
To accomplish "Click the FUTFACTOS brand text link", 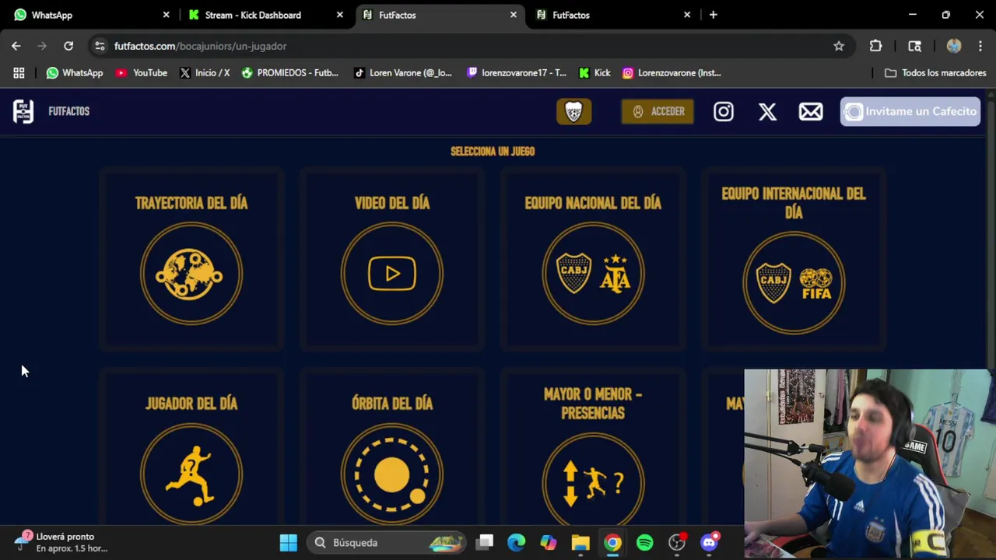I will [x=68, y=111].
